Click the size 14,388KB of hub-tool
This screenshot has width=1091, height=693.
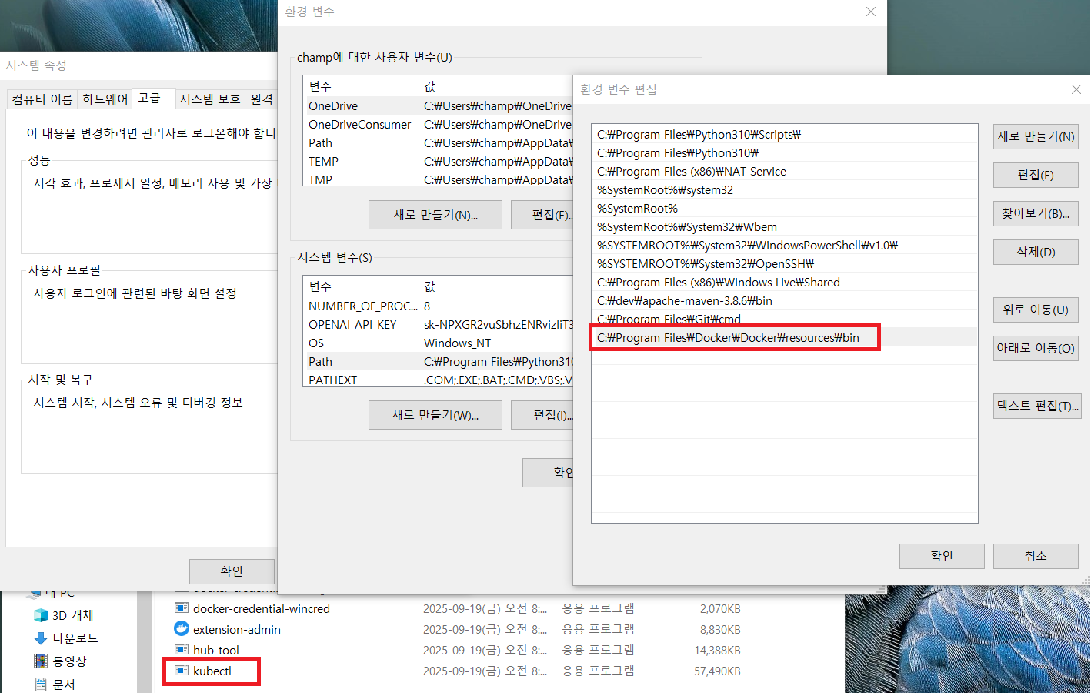(717, 650)
